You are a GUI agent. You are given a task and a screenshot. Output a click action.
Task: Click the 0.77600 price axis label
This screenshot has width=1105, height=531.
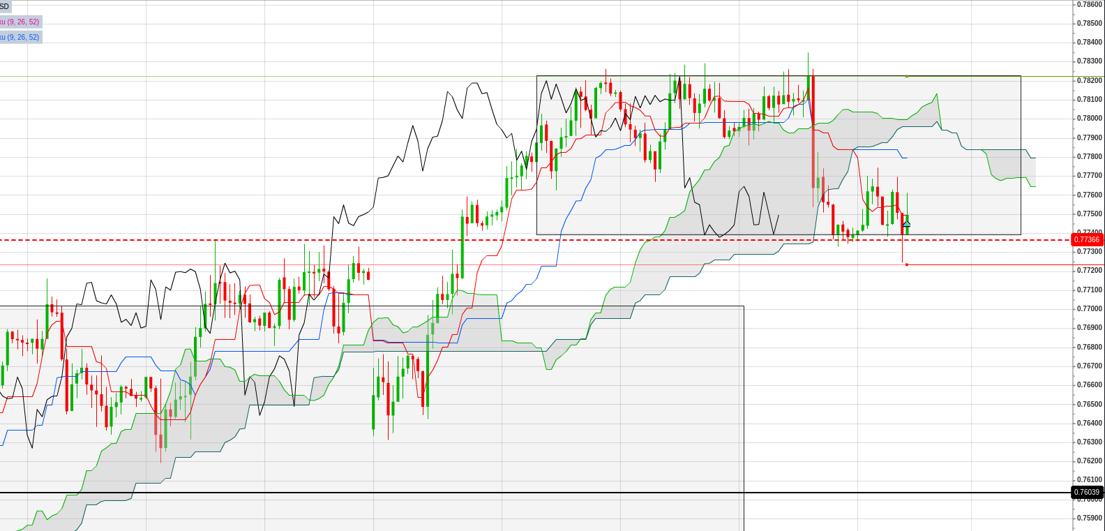(x=1089, y=195)
